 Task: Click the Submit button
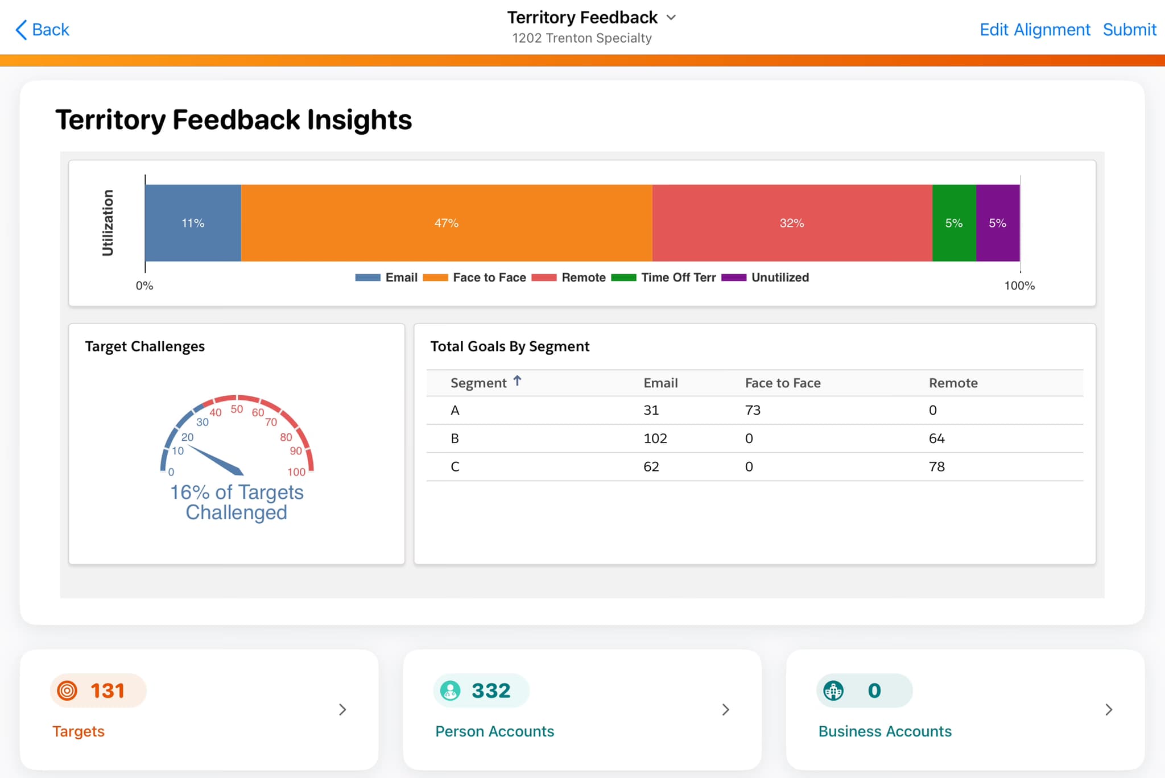(x=1130, y=30)
